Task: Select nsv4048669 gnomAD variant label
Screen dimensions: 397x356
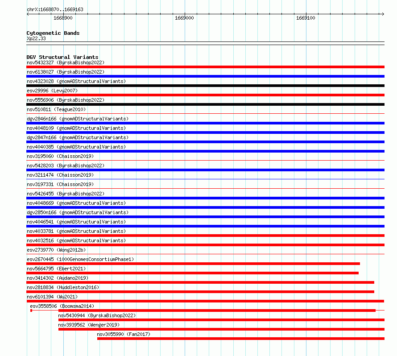Action: pos(76,203)
